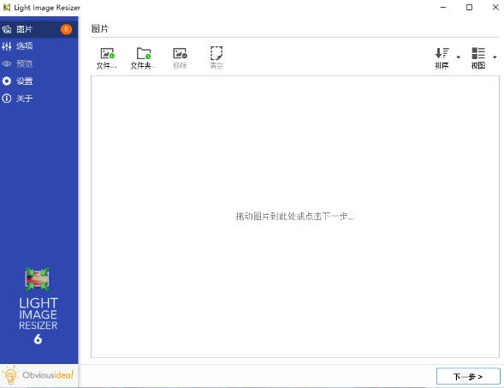Viewport: 504px width, 388px height.
Task: Click the 文件夹 add folder icon
Action: click(144, 53)
